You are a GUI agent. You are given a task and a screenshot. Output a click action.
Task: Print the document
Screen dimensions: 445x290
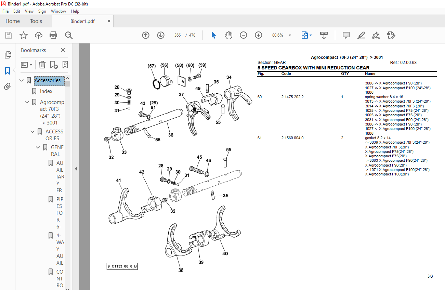(x=53, y=35)
